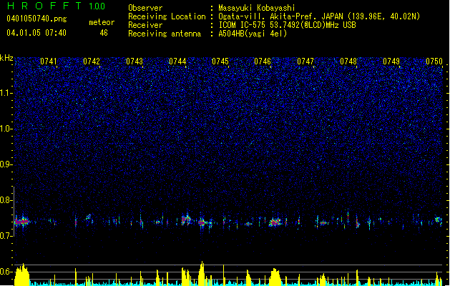
Task: Click the 0.9 kHz axis label
Action: 6,164
